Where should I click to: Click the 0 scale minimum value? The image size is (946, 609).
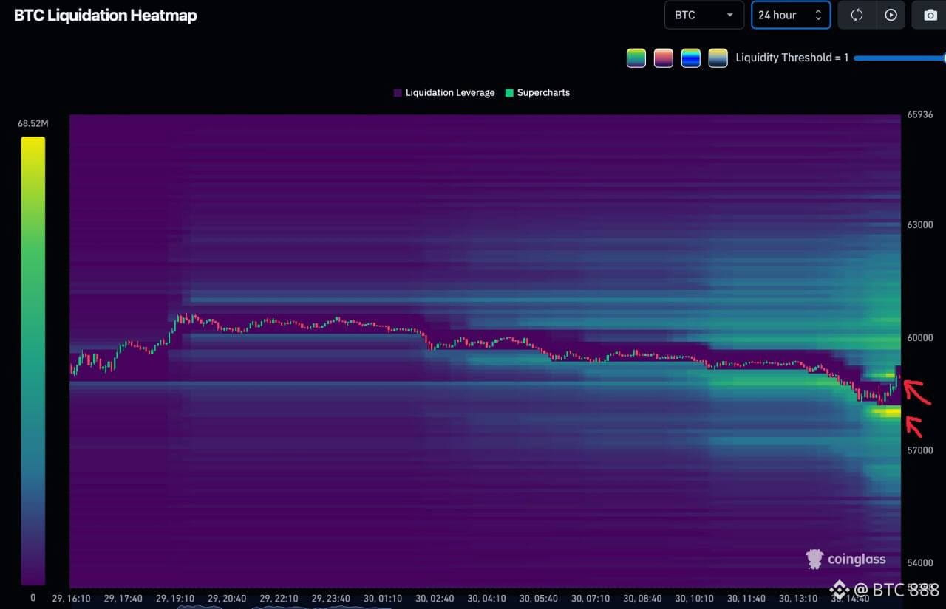click(x=33, y=597)
